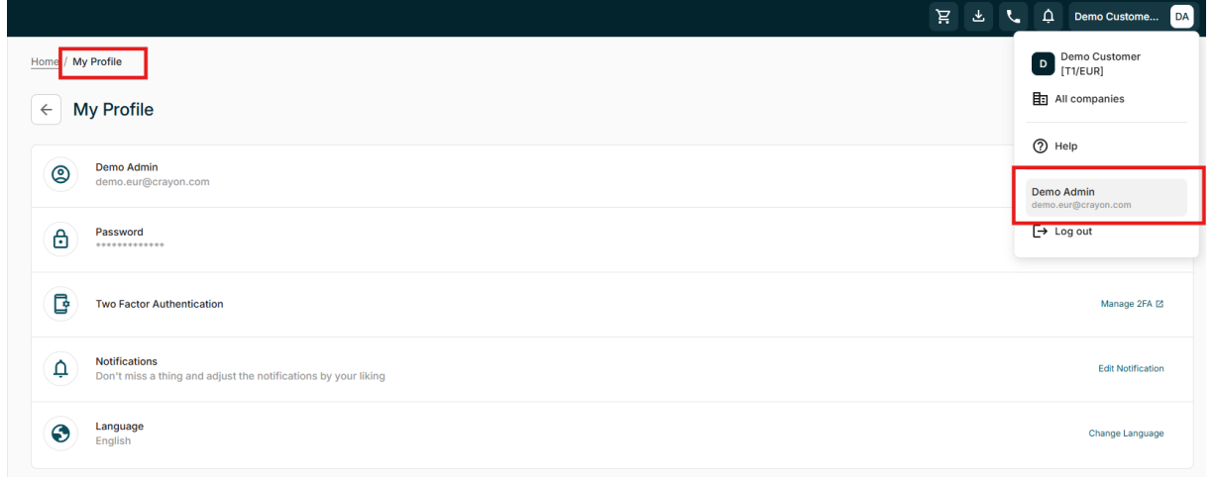This screenshot has height=481, width=1216.
Task: Go to Home via breadcrumb link
Action: pyautogui.click(x=45, y=61)
